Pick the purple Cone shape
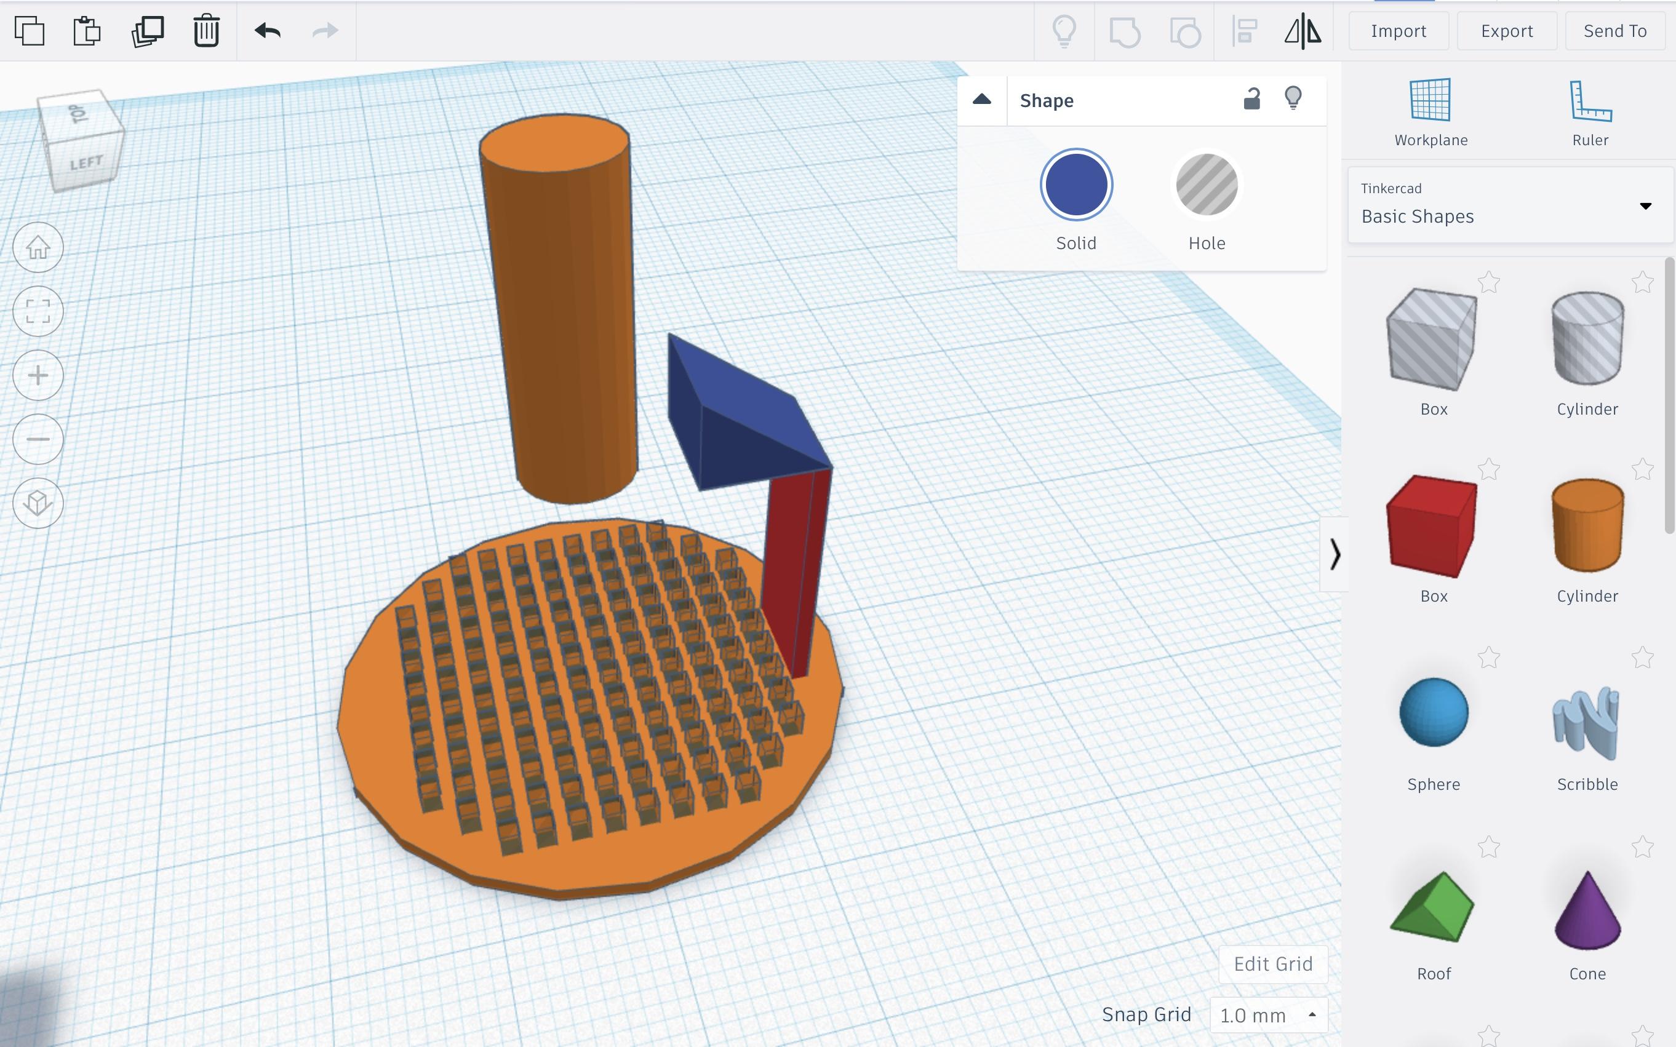 coord(1587,909)
